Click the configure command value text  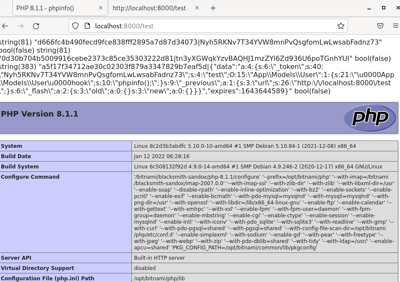[x=264, y=212]
